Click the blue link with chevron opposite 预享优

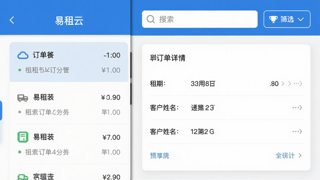(288, 156)
